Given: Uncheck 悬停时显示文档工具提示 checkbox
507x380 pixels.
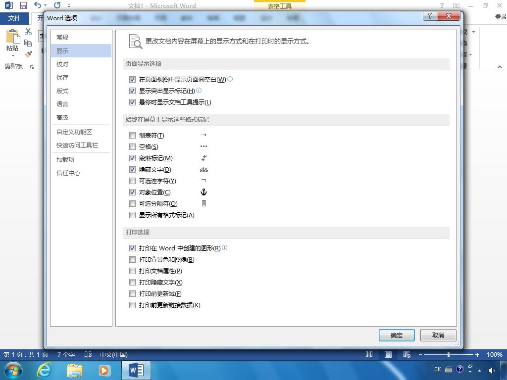Looking at the screenshot, I should (x=132, y=102).
